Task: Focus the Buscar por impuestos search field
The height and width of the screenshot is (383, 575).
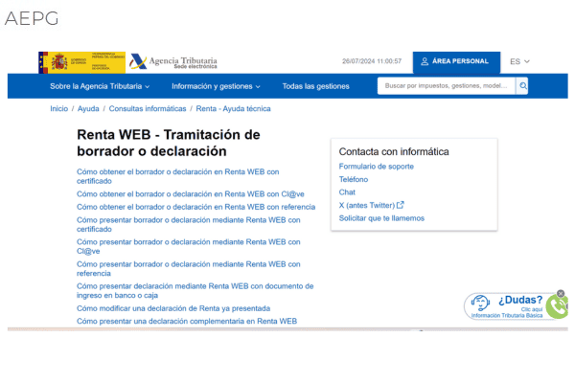Action: pyautogui.click(x=447, y=86)
